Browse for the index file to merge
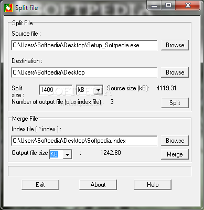The image size is (204, 210). [x=175, y=141]
